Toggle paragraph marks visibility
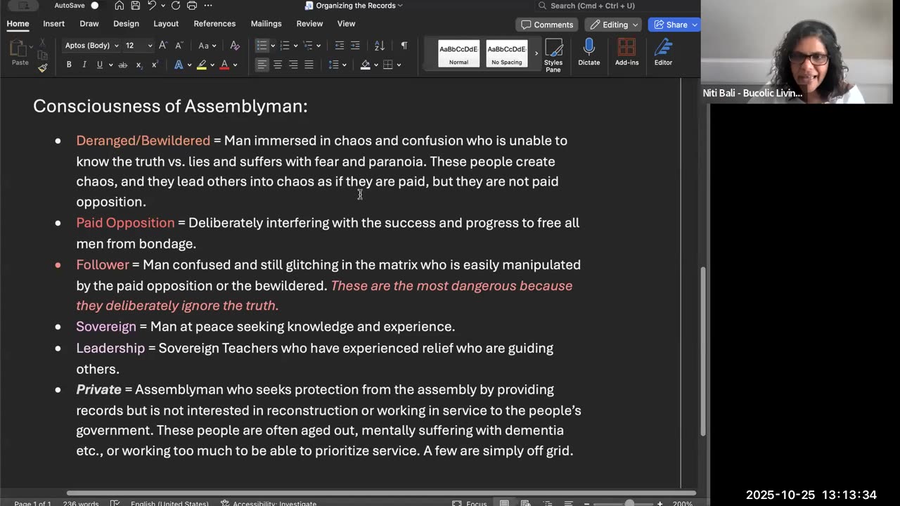900x506 pixels. (404, 46)
